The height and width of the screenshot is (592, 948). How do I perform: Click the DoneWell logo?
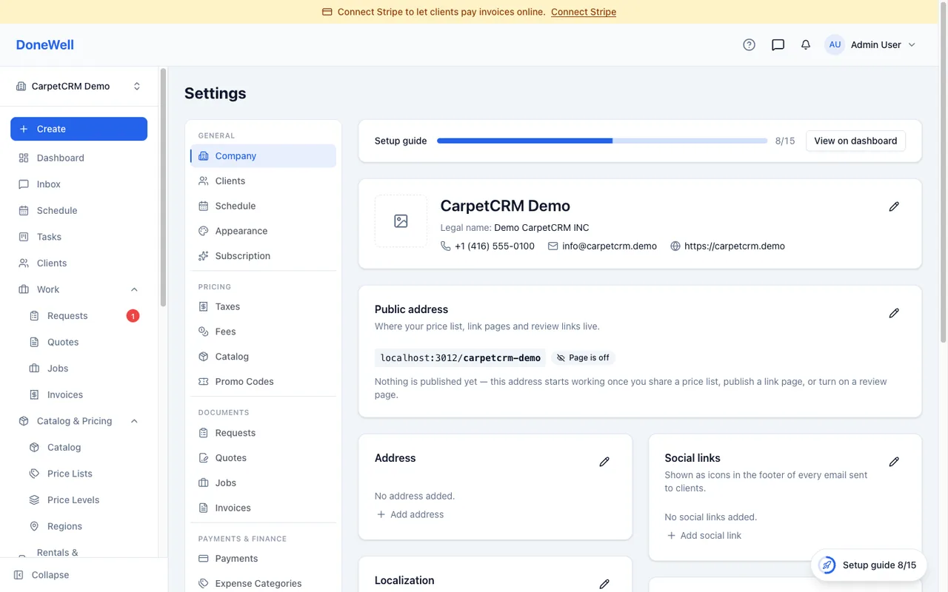point(45,44)
